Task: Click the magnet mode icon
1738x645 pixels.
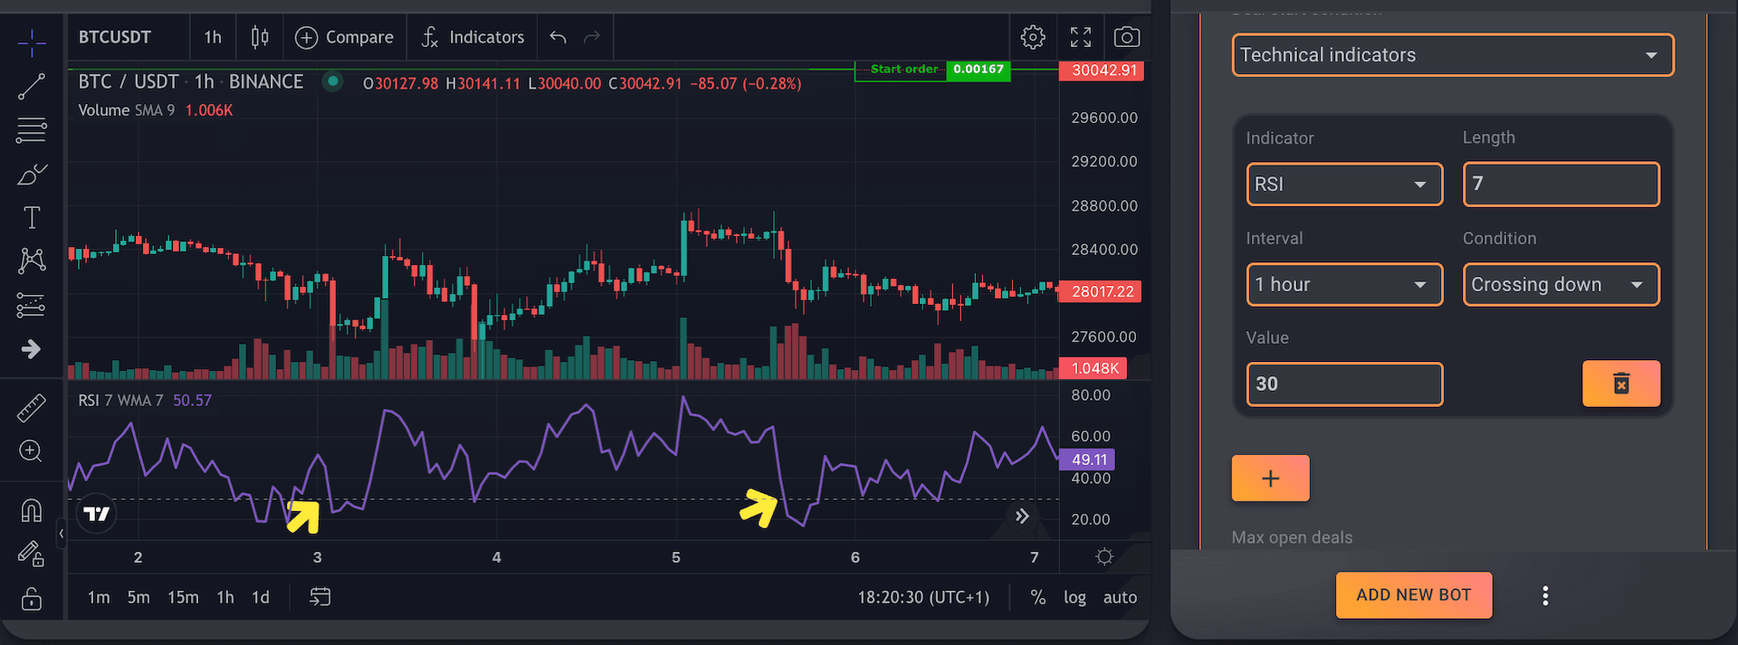Action: pos(32,511)
